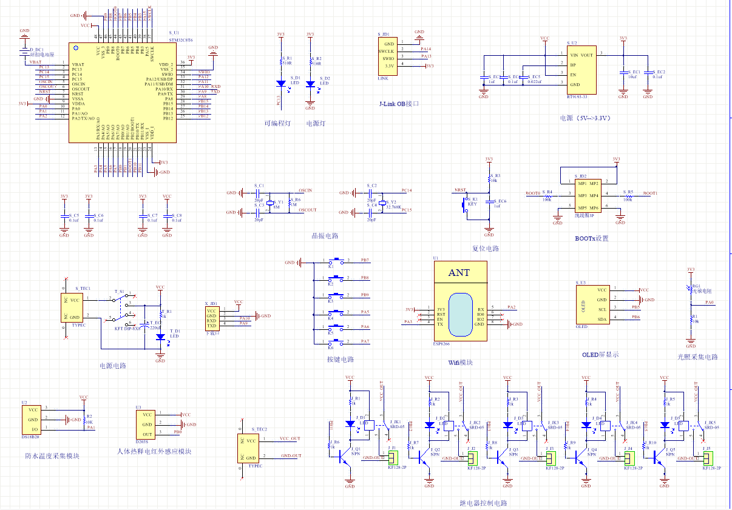Click the RG1 photoresistor symbol
This screenshot has width=732, height=510.
690,290
